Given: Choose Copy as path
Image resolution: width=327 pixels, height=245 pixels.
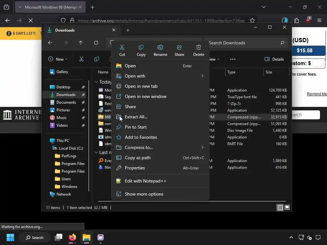Looking at the screenshot, I should tap(160, 158).
